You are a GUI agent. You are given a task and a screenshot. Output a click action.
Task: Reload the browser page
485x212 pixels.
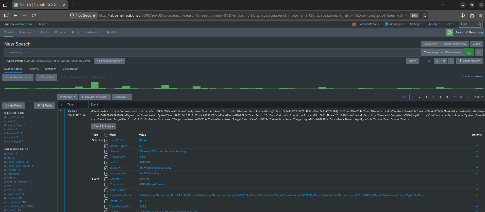tap(34, 15)
